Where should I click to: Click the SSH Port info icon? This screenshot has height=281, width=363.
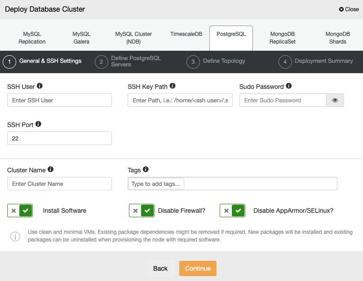38,124
